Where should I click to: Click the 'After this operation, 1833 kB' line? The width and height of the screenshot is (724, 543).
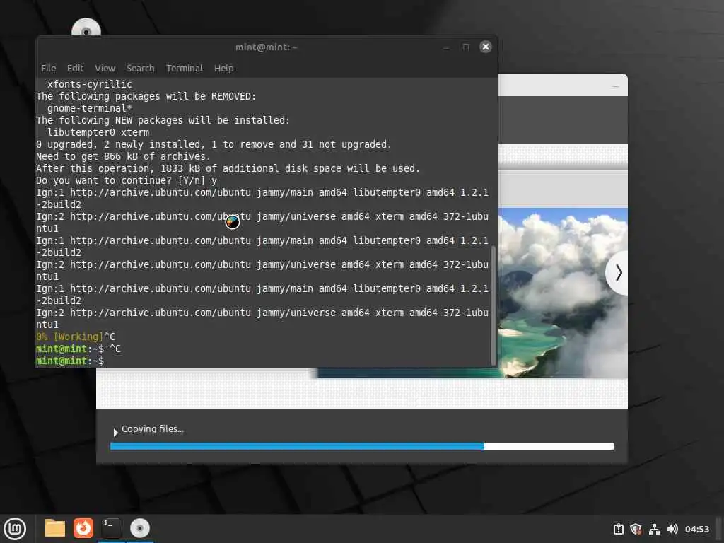click(x=228, y=168)
